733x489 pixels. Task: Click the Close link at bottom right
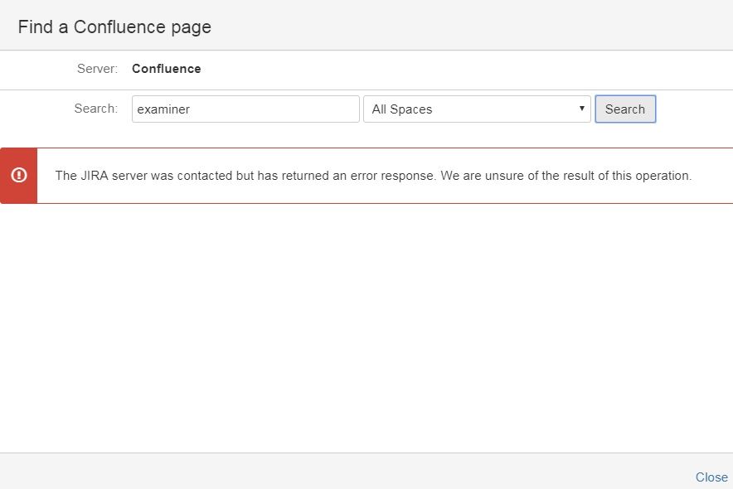[x=711, y=477]
